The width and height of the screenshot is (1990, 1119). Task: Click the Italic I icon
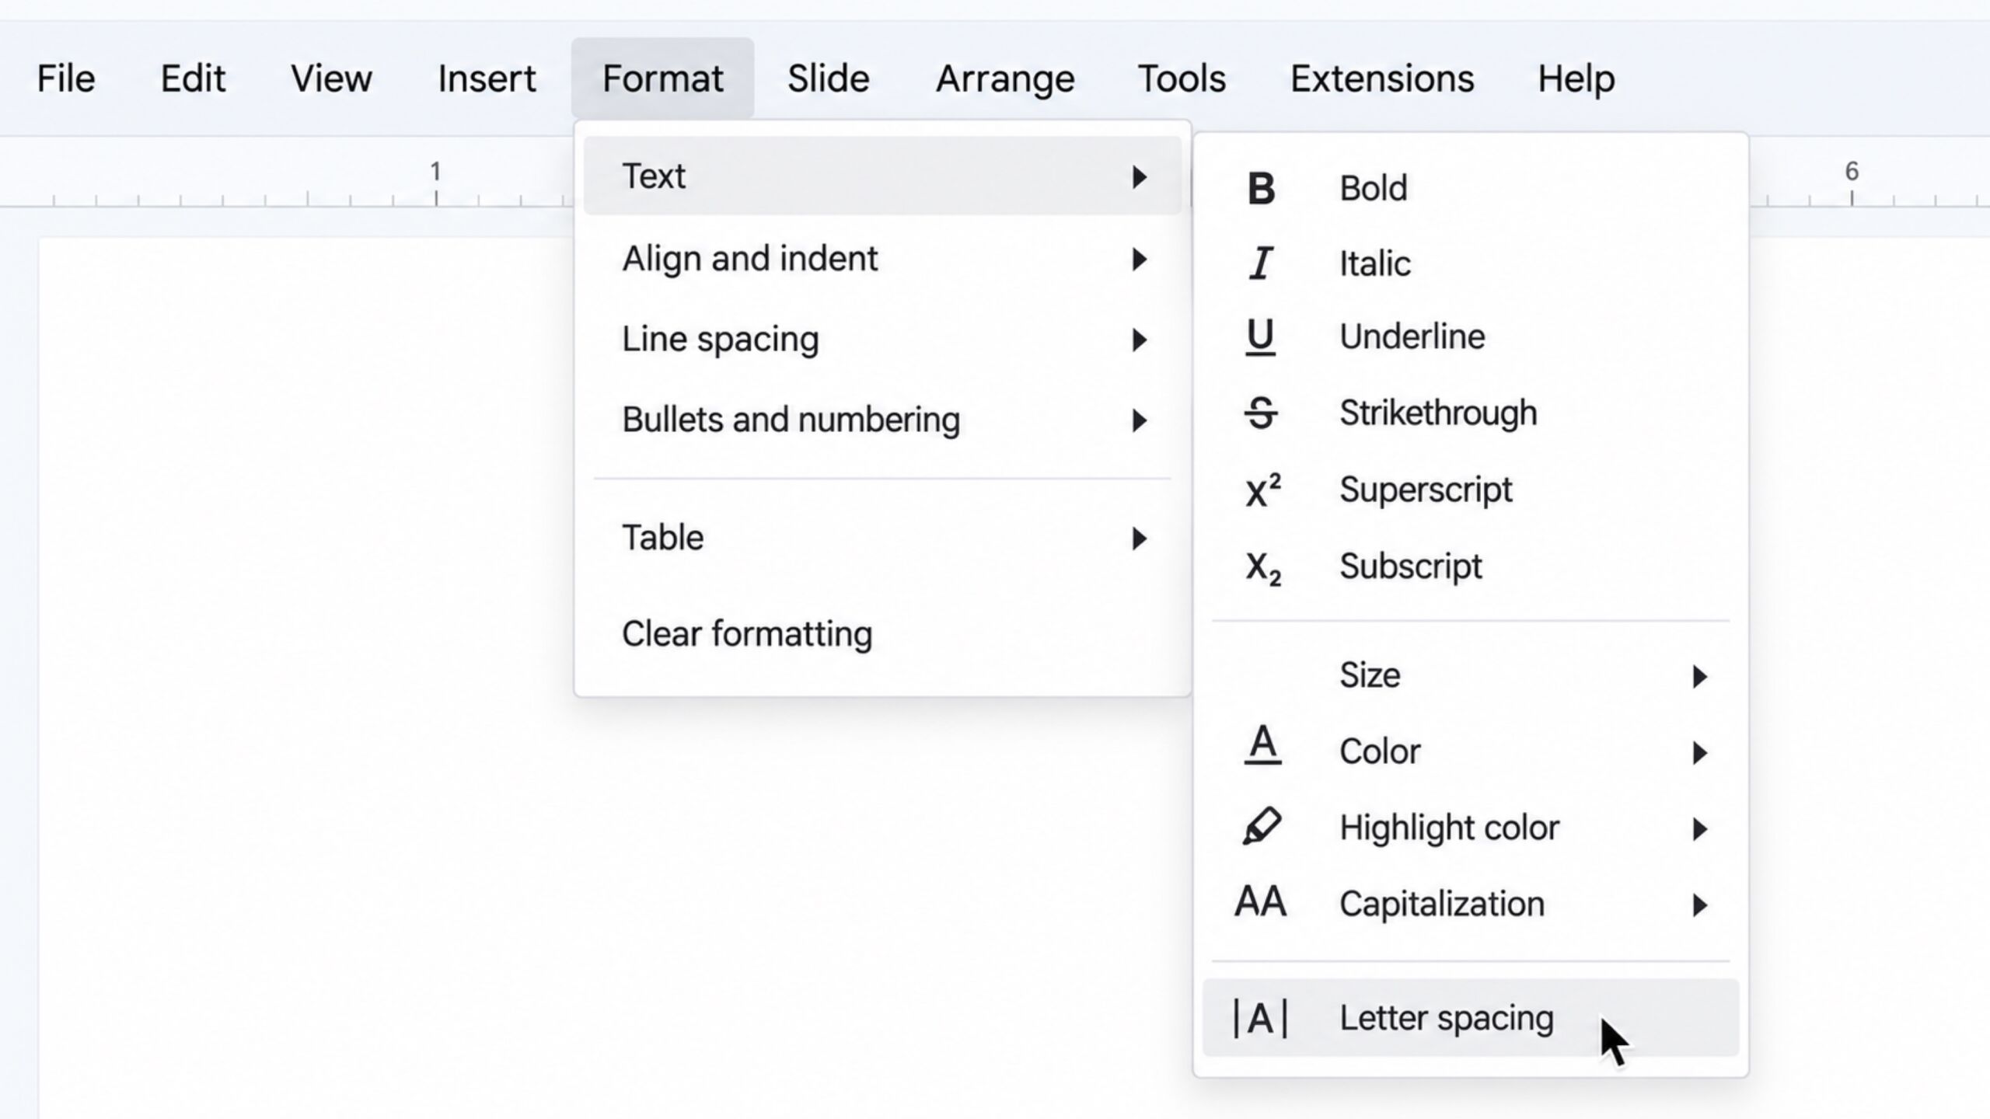[1261, 263]
